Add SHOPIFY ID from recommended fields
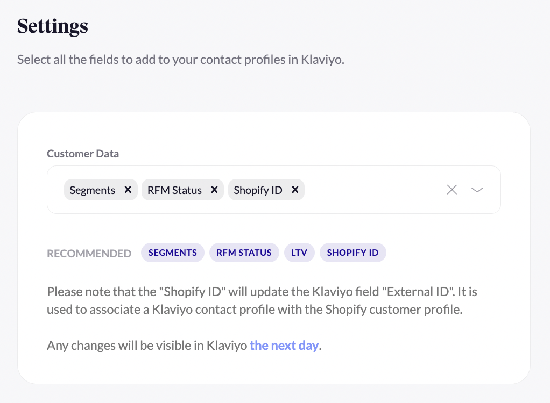This screenshot has width=550, height=403. coord(352,253)
